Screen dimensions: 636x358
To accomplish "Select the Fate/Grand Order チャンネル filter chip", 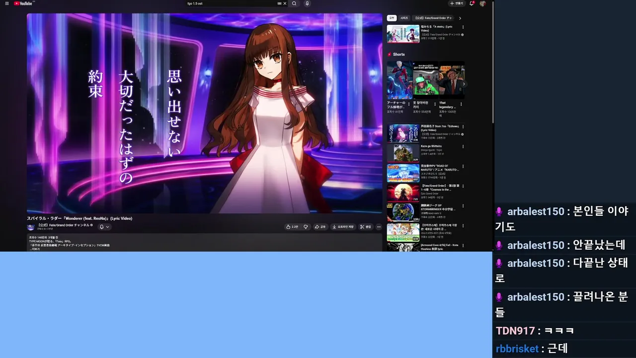I will click(x=433, y=18).
